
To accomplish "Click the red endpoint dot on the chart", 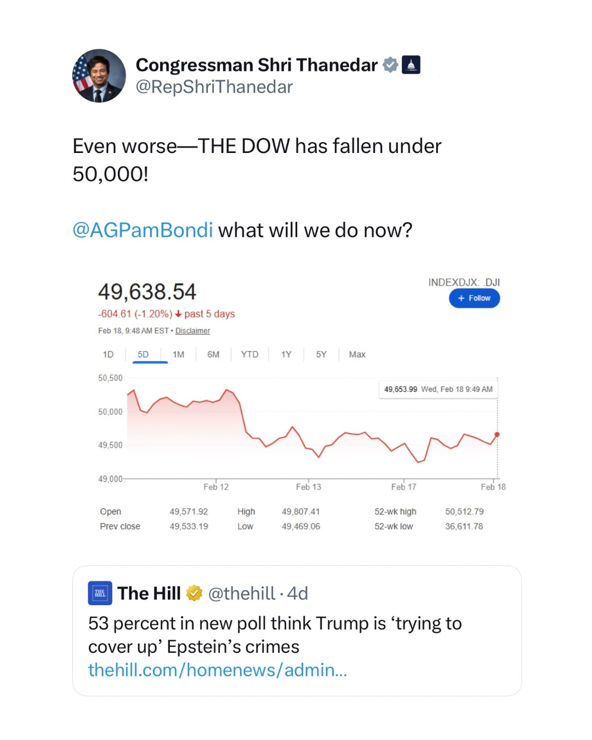I will coord(497,435).
